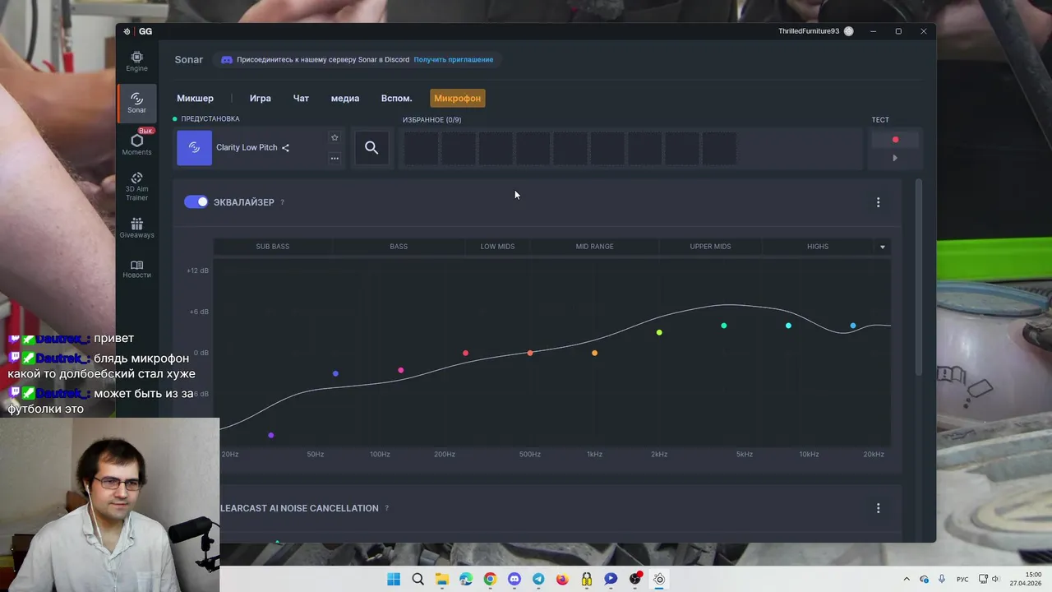Screen dimensions: 1052x592
Task: Click the Sonar page vertical scrollbar
Action: click(918, 278)
